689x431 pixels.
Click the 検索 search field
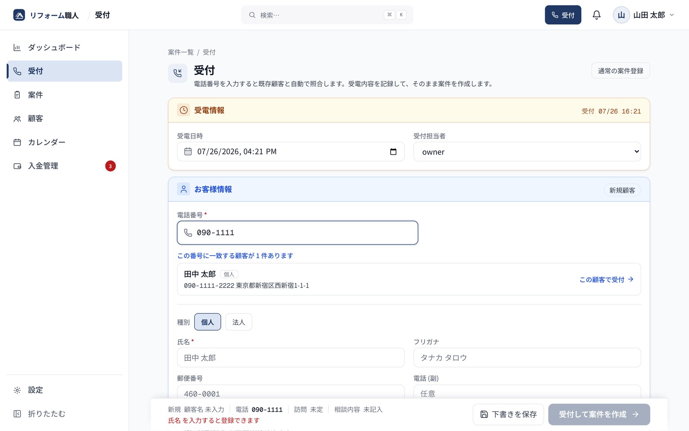pyautogui.click(x=327, y=15)
